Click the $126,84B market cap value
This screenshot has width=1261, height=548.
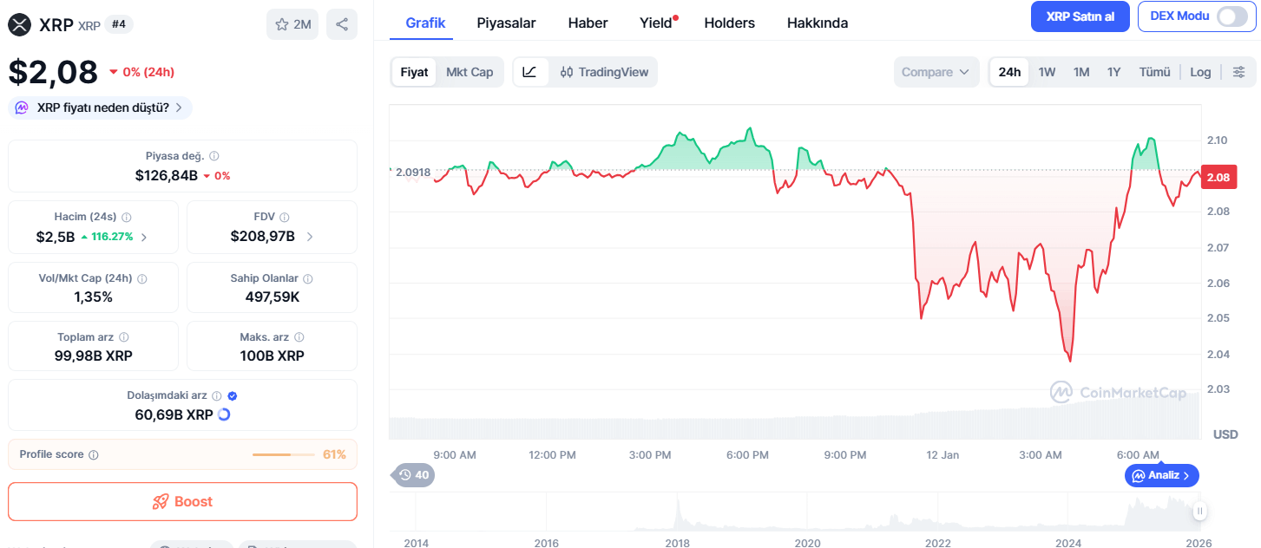point(166,175)
